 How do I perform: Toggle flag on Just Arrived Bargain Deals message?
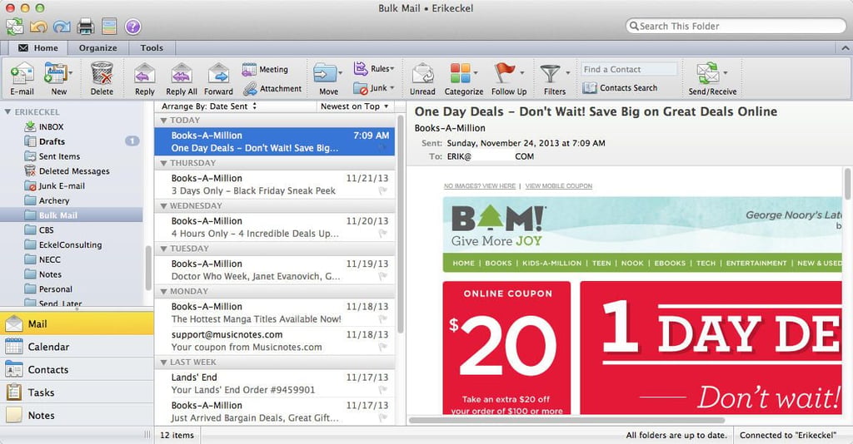point(383,417)
